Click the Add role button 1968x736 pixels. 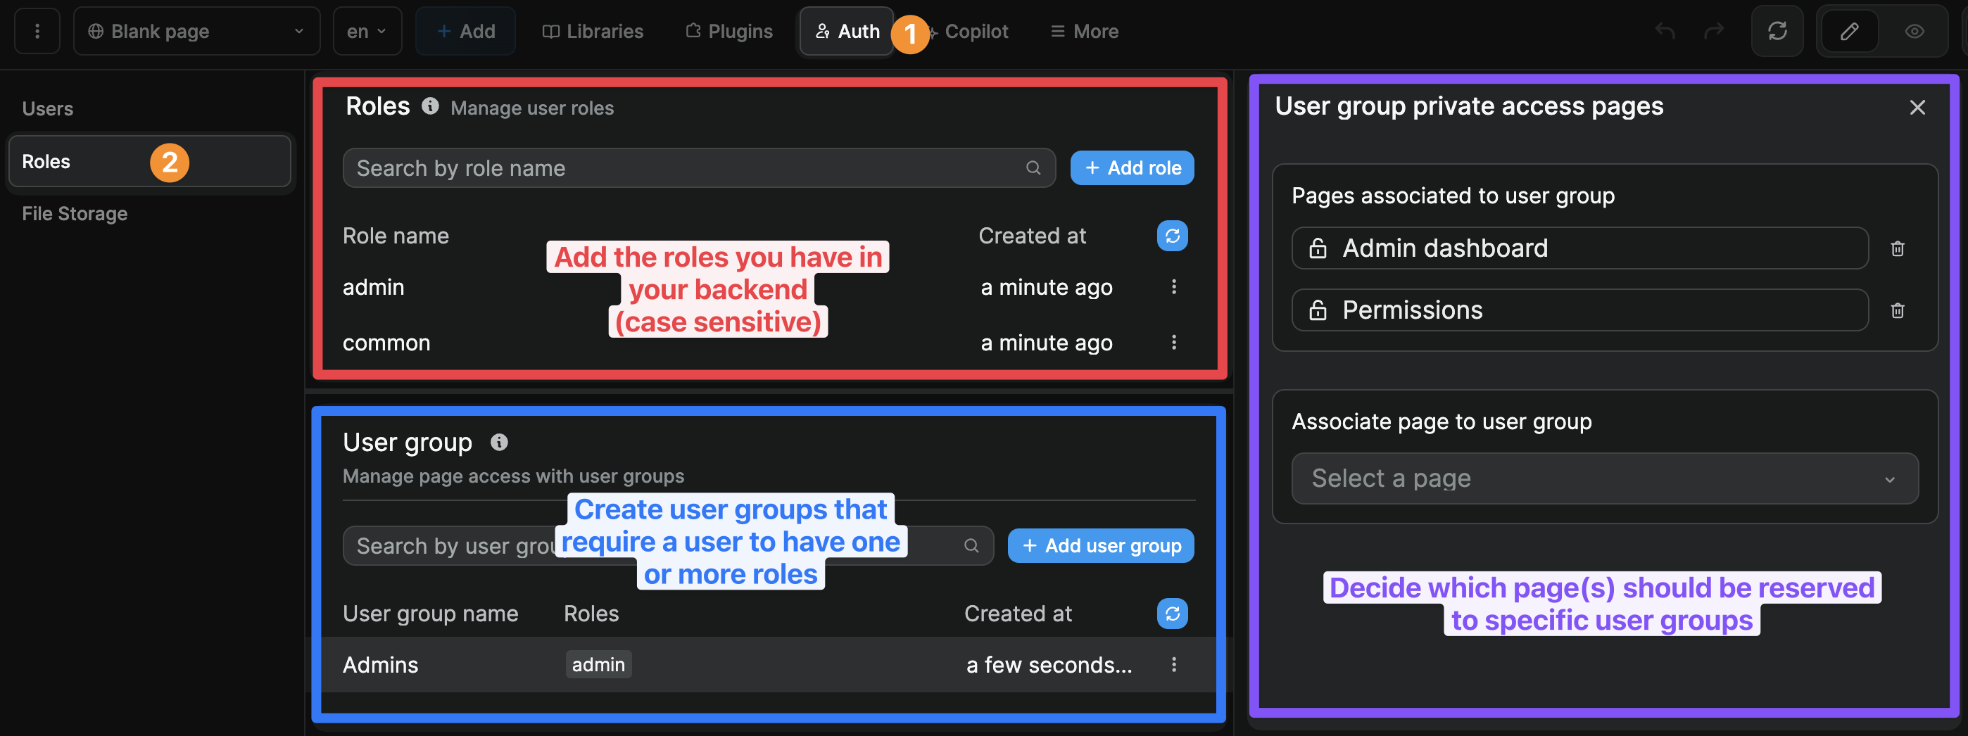[x=1131, y=168]
